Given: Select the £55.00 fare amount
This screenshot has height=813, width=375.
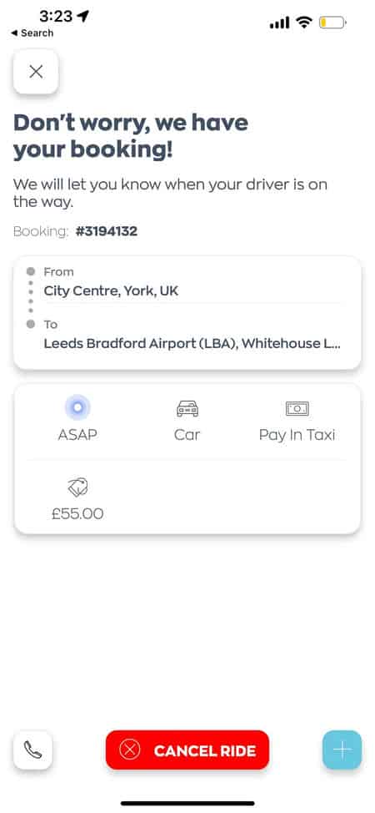Looking at the screenshot, I should point(77,514).
